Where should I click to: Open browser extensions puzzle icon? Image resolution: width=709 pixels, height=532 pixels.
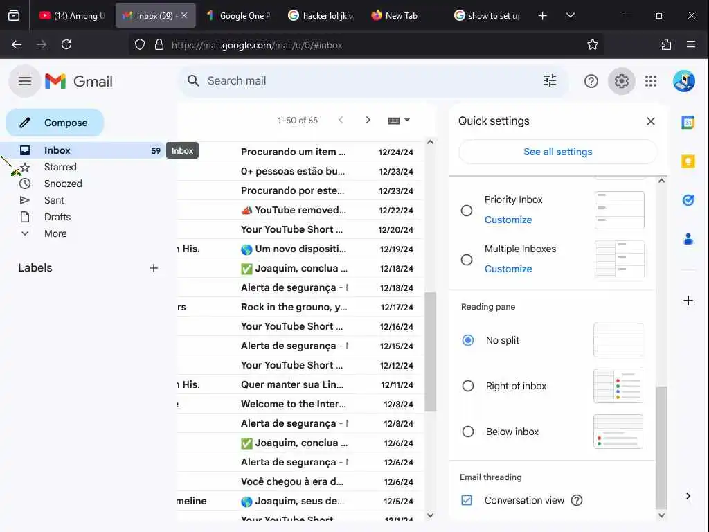click(x=666, y=44)
